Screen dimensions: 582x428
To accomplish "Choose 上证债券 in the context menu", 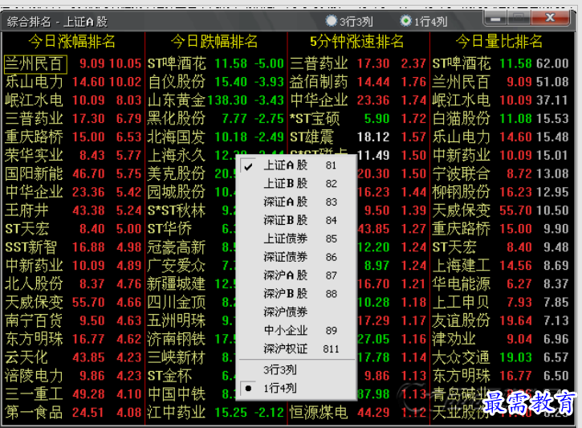I will (x=296, y=238).
